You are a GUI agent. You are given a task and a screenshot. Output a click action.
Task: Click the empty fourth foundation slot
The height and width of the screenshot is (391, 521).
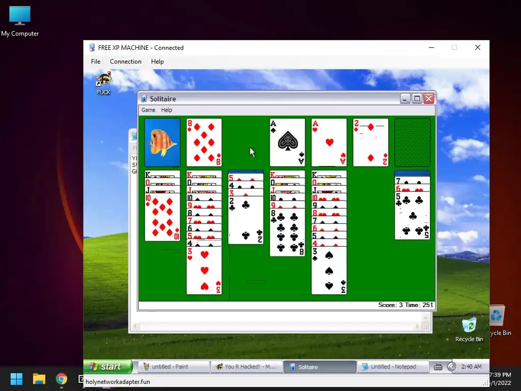point(412,143)
